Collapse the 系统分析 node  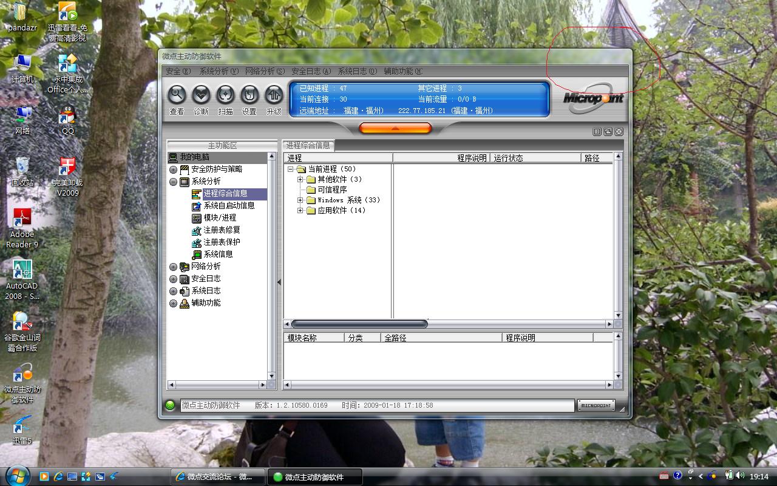(174, 182)
